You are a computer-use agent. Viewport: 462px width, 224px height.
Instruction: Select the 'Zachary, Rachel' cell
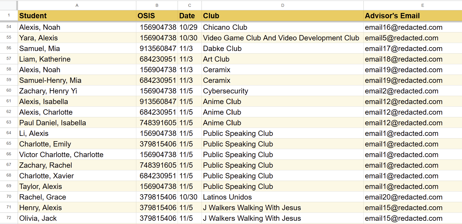coord(77,165)
